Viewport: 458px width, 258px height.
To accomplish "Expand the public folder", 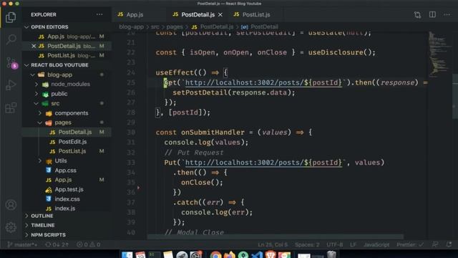I will 36,94.
